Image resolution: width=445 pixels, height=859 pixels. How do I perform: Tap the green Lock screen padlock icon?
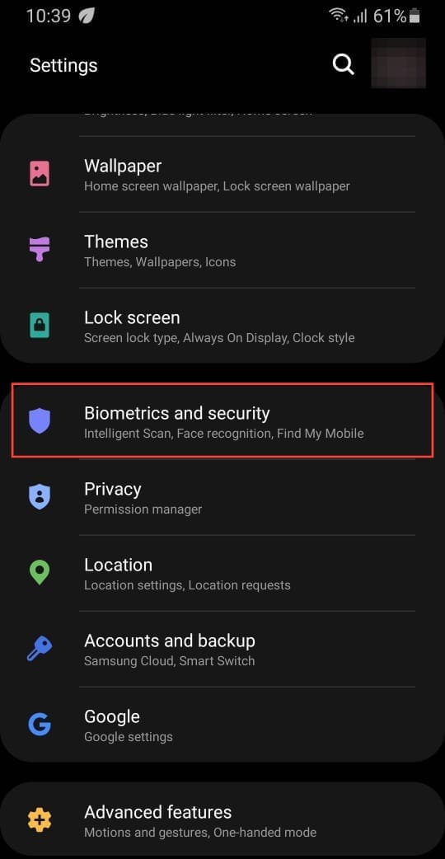point(40,326)
